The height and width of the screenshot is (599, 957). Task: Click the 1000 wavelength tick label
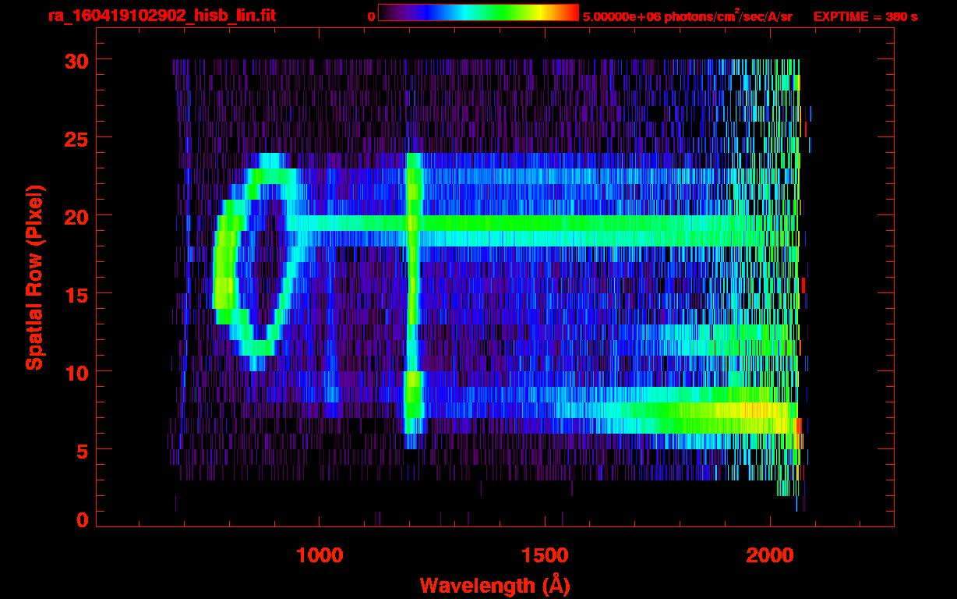tap(319, 555)
